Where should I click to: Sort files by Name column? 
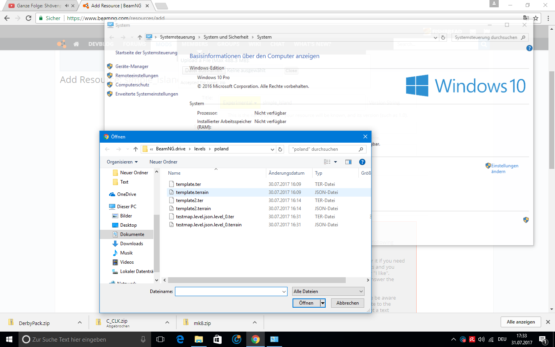pos(174,173)
